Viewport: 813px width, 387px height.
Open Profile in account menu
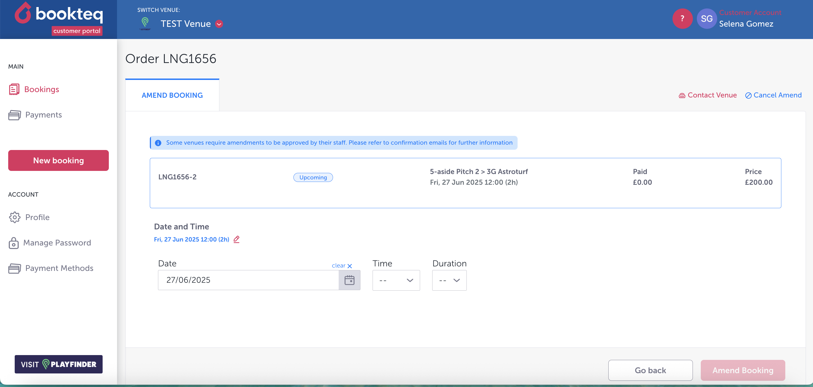[x=37, y=217]
